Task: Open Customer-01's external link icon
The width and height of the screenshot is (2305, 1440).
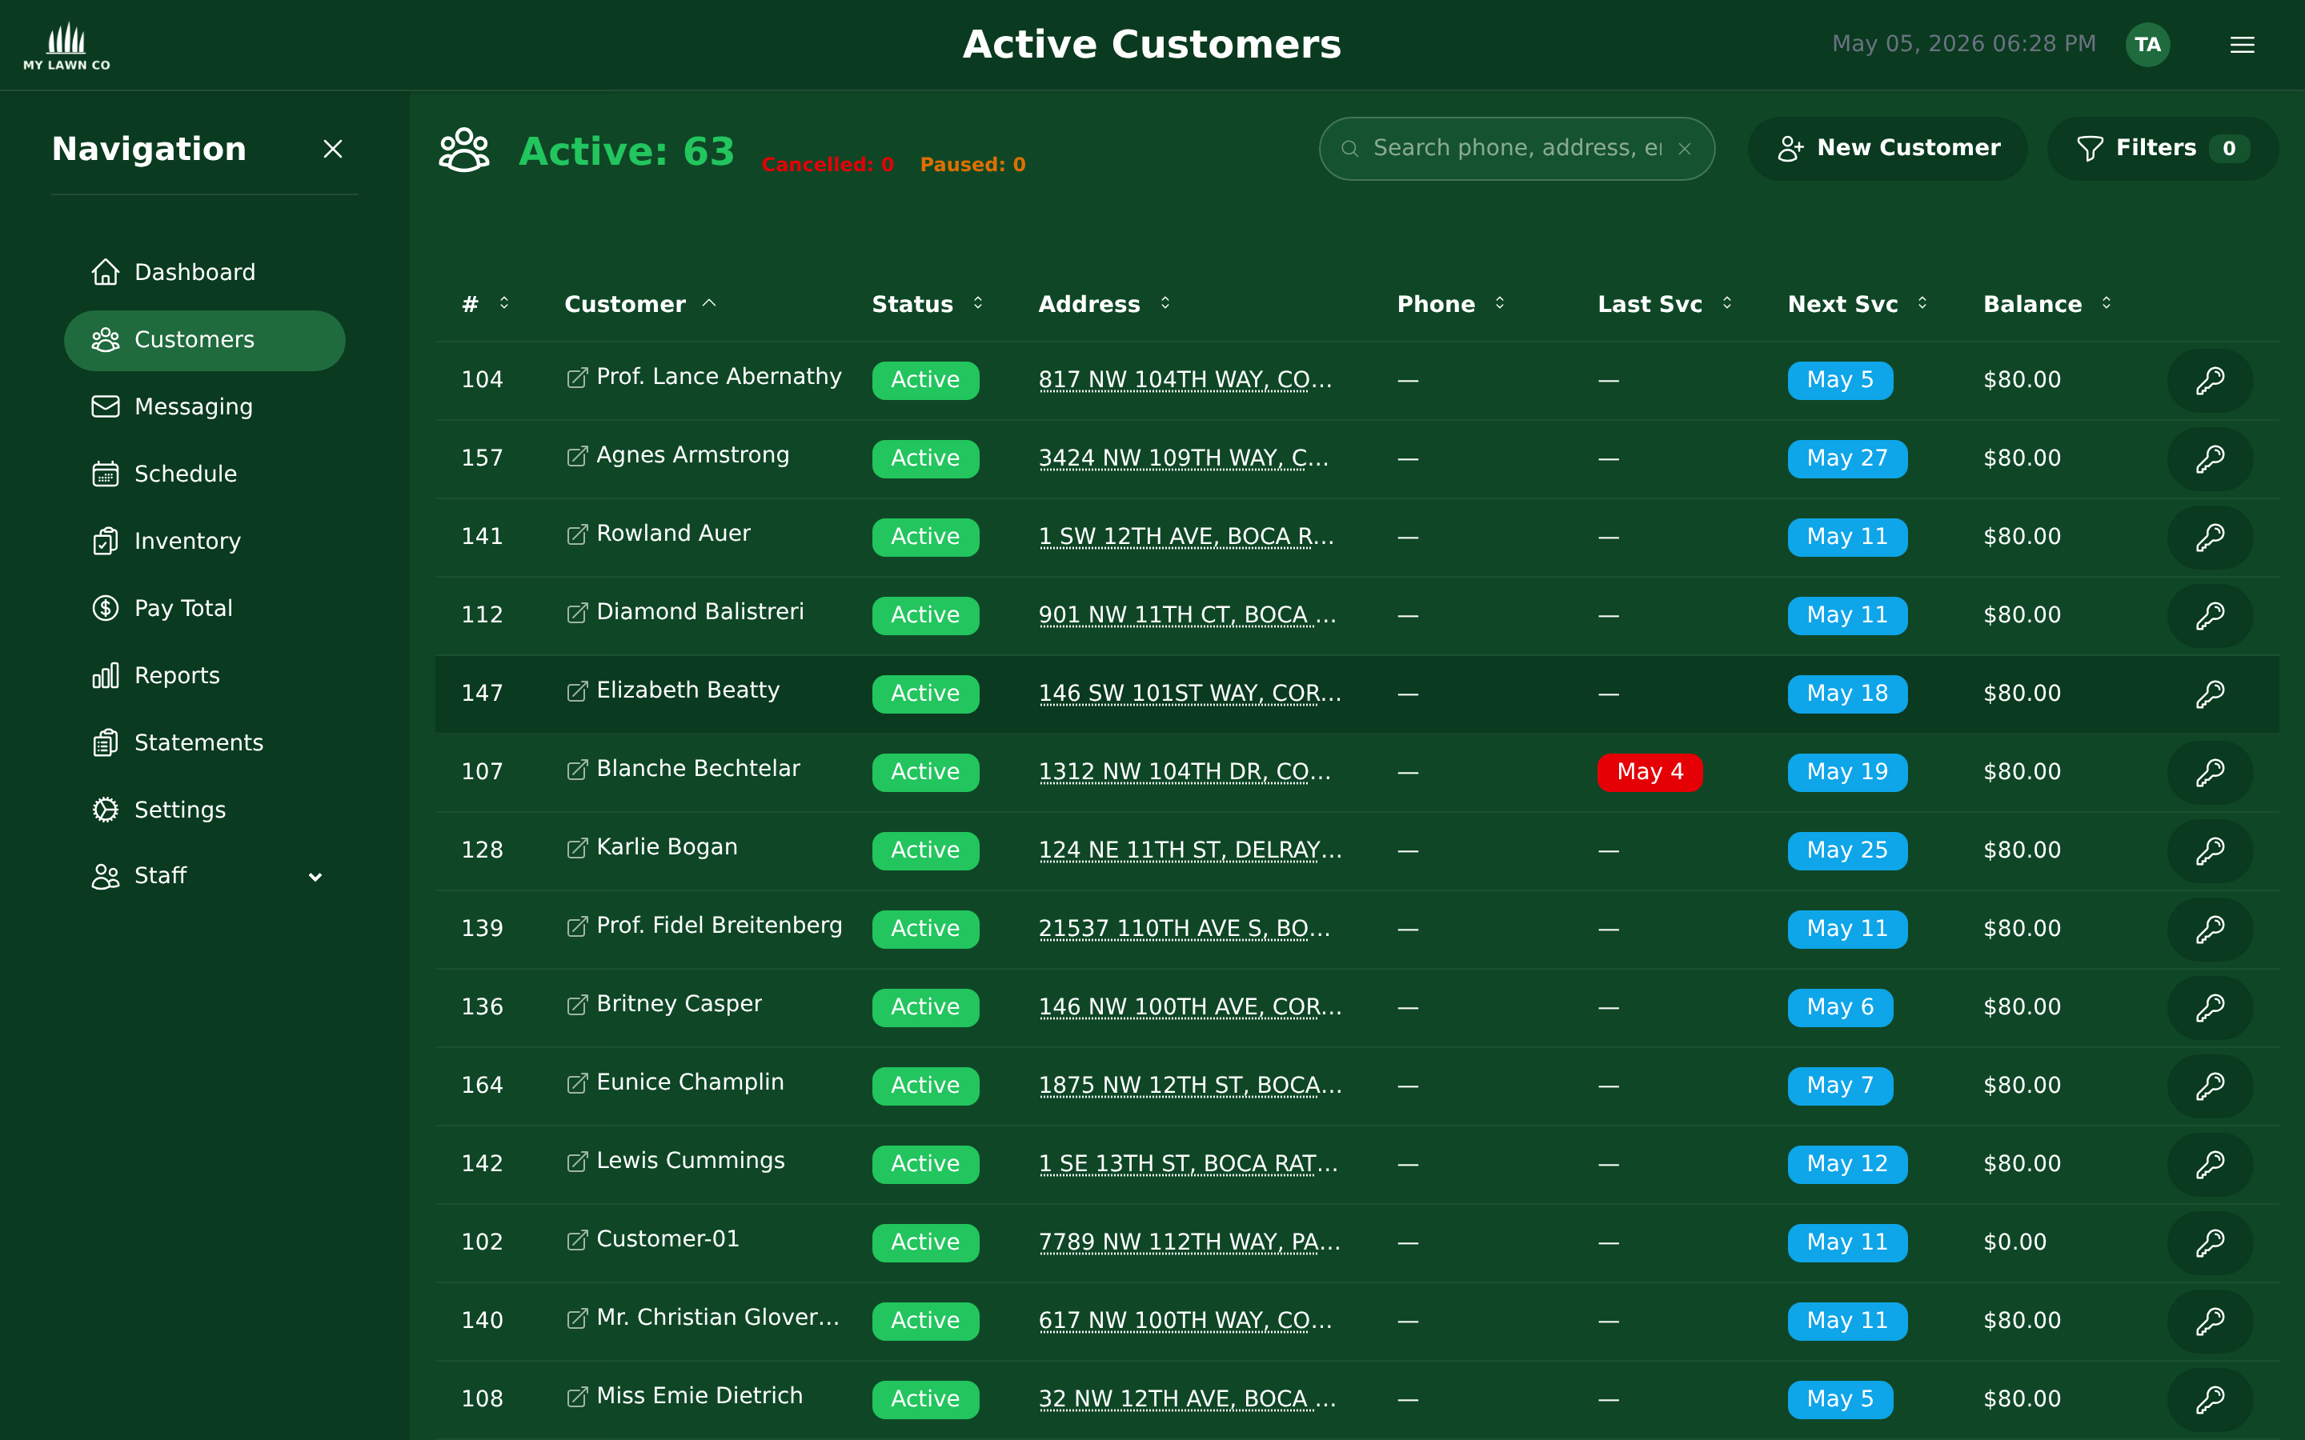Action: coord(576,1240)
